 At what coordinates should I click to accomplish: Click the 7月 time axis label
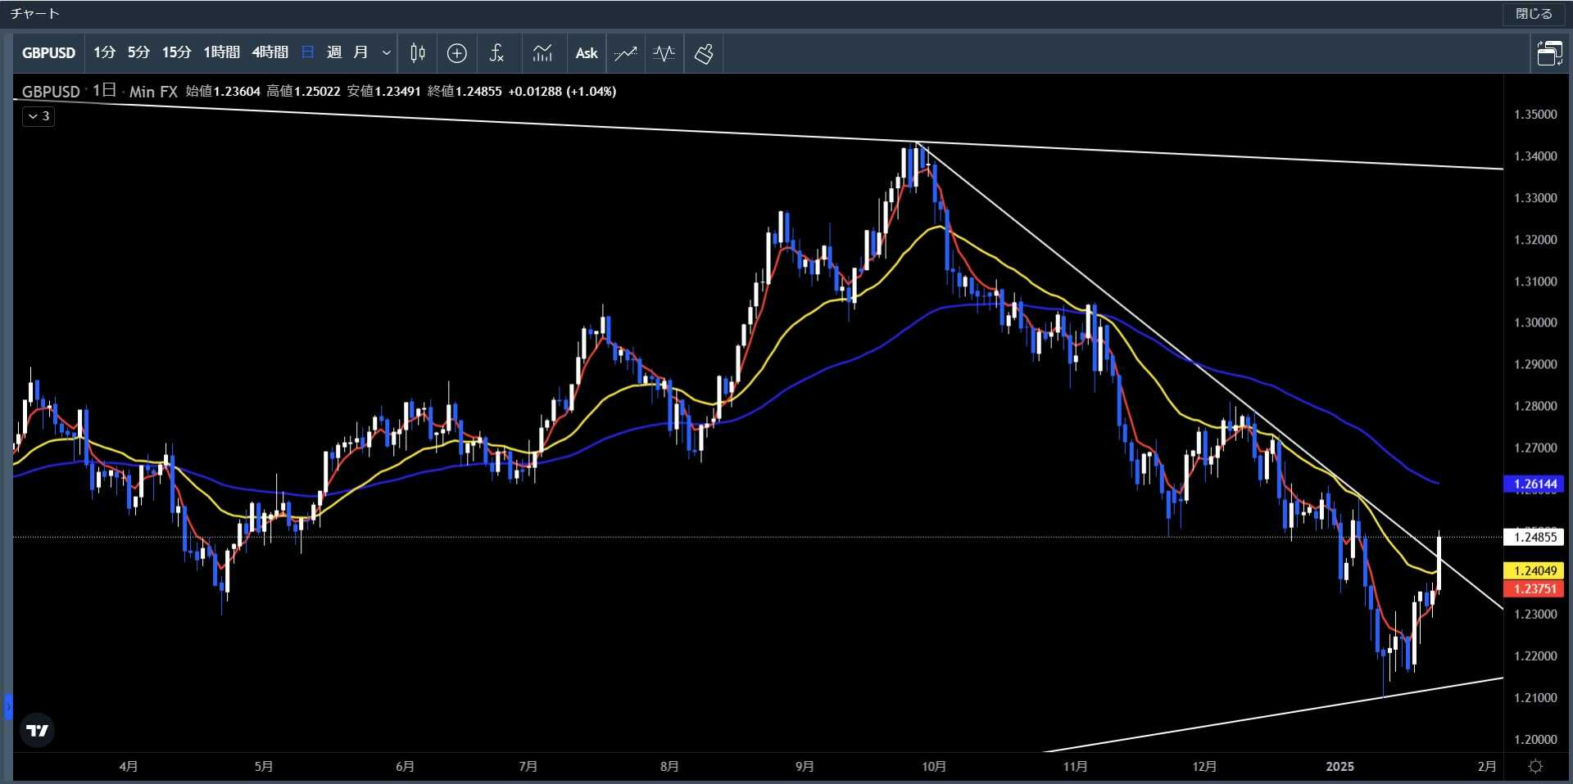click(x=528, y=766)
